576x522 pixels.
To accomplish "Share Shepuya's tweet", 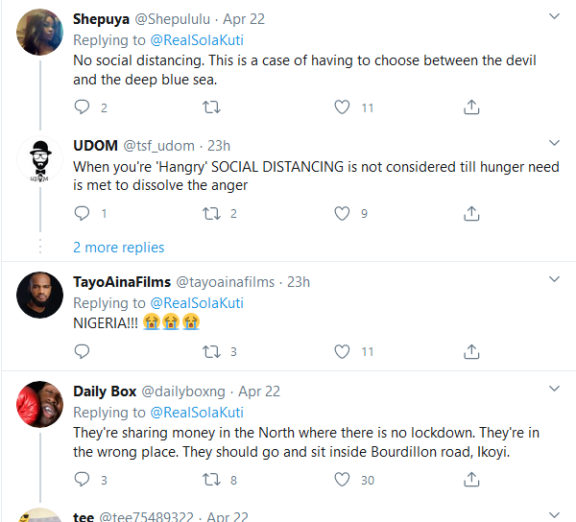I will pyautogui.click(x=471, y=108).
